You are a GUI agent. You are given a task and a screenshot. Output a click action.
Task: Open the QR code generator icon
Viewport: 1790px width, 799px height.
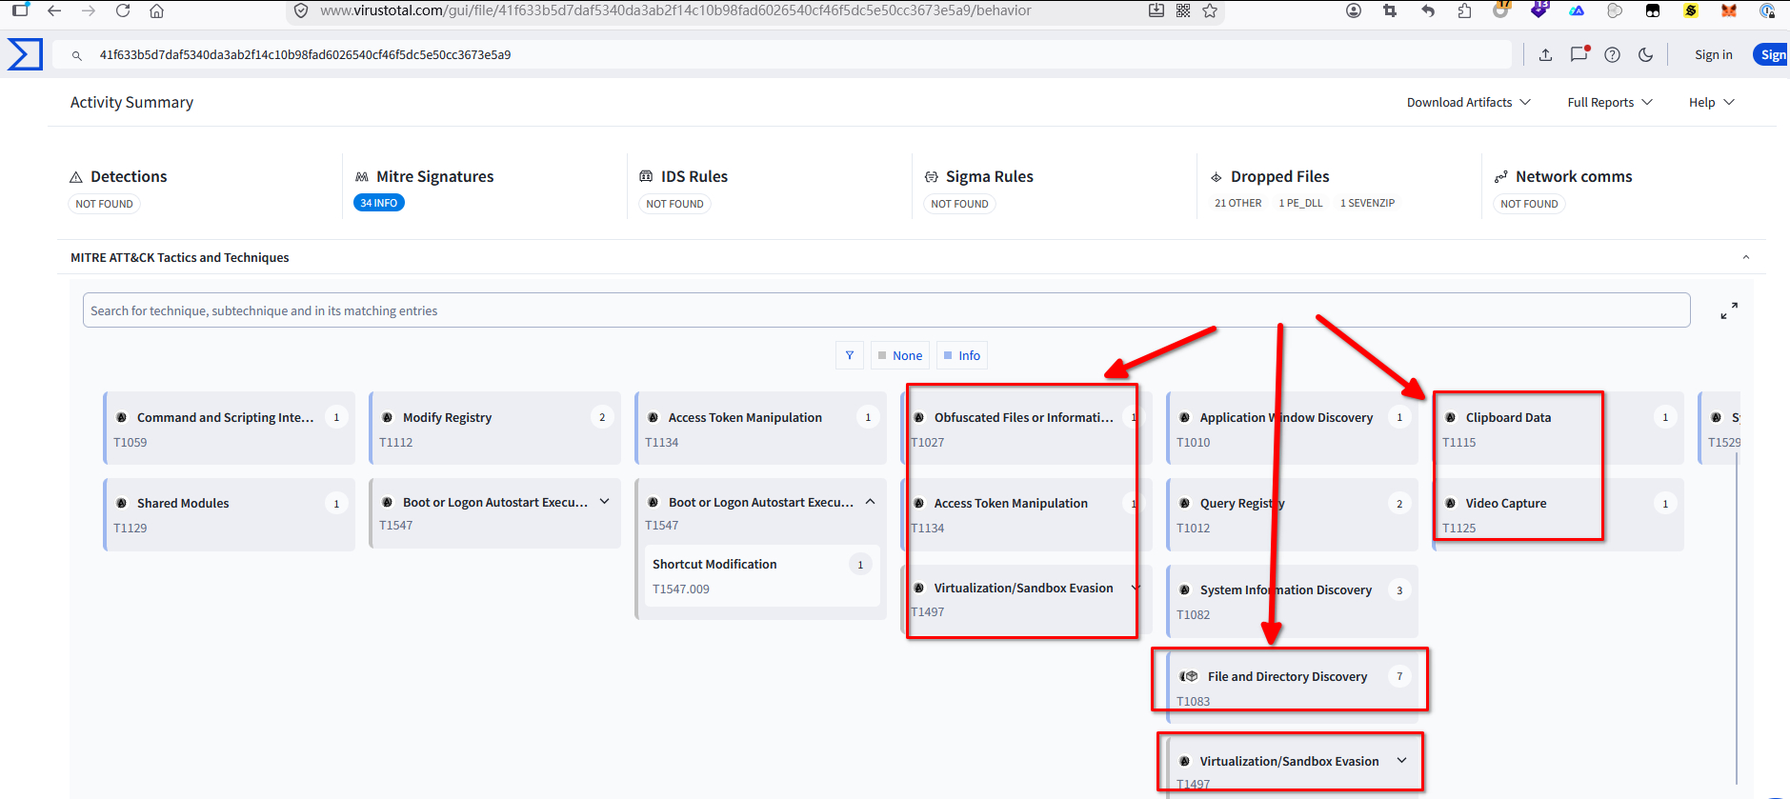pyautogui.click(x=1183, y=11)
